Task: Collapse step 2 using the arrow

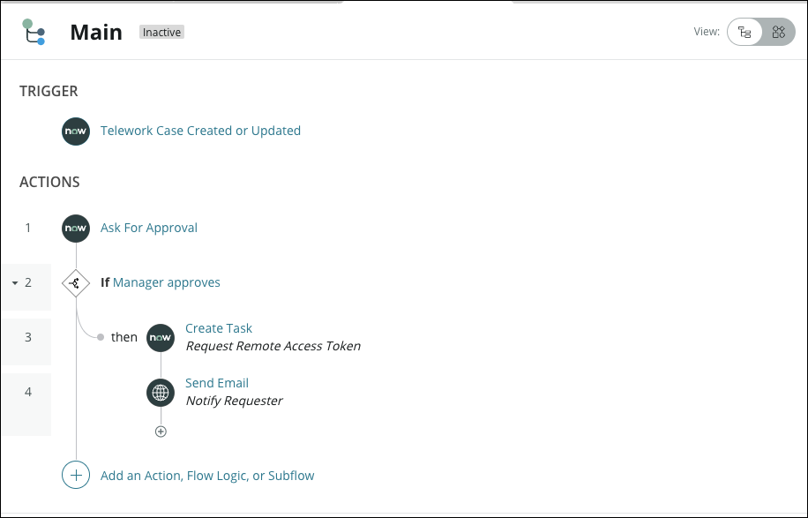Action: pos(15,283)
